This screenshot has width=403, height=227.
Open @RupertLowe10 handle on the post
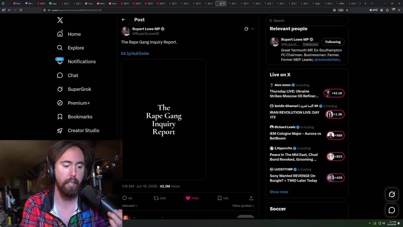point(145,33)
